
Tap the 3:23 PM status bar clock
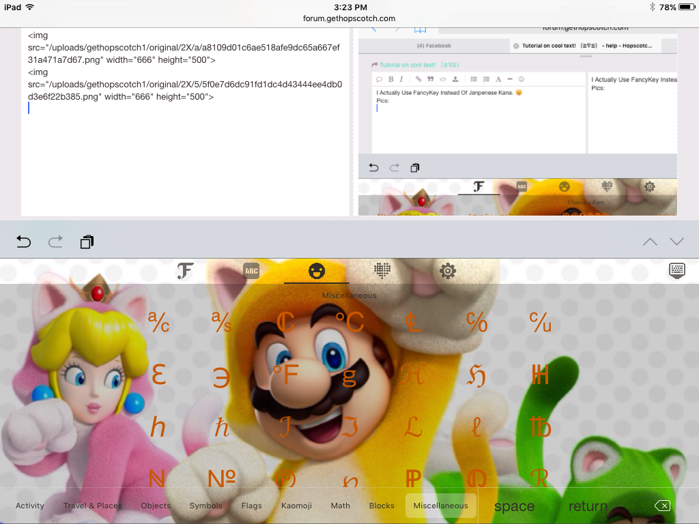(x=350, y=7)
